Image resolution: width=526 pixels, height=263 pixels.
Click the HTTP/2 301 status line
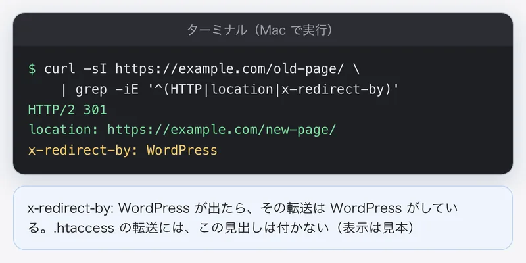pos(68,110)
